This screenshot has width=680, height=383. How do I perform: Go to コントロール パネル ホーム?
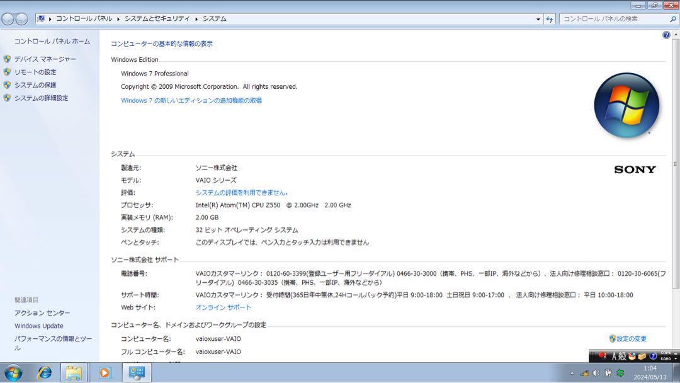[x=52, y=41]
